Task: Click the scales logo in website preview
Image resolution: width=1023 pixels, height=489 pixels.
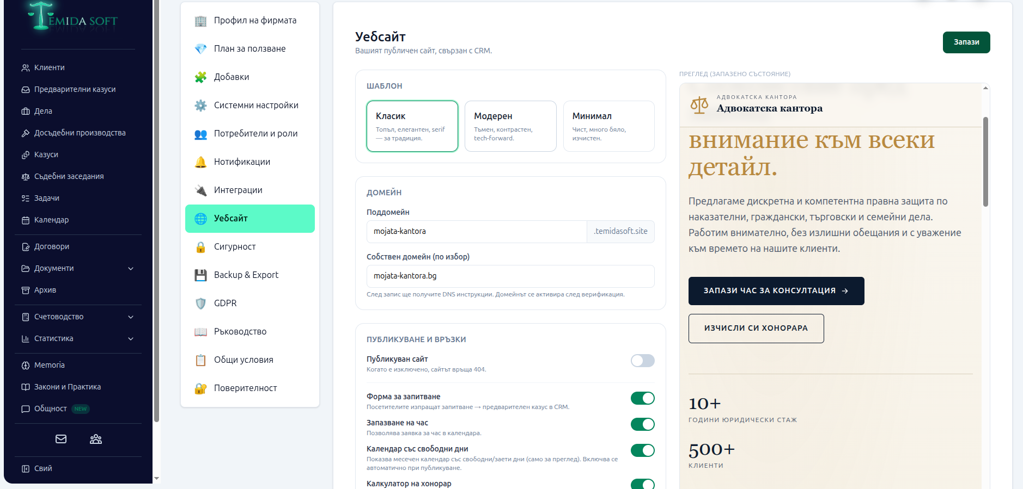Action: click(699, 104)
